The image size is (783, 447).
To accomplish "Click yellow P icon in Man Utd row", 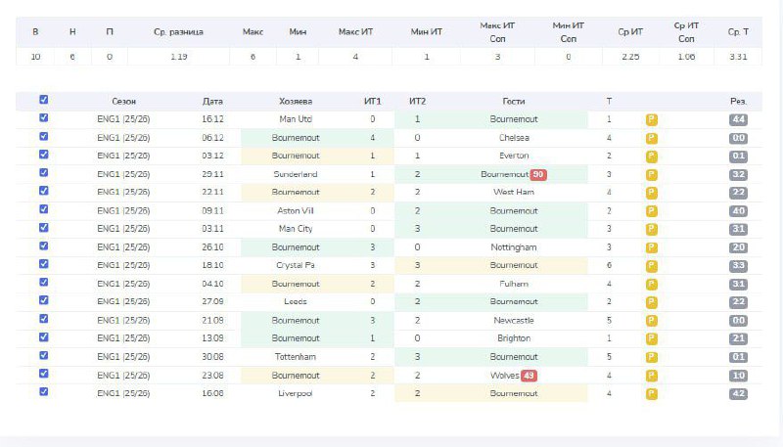I will (x=651, y=119).
